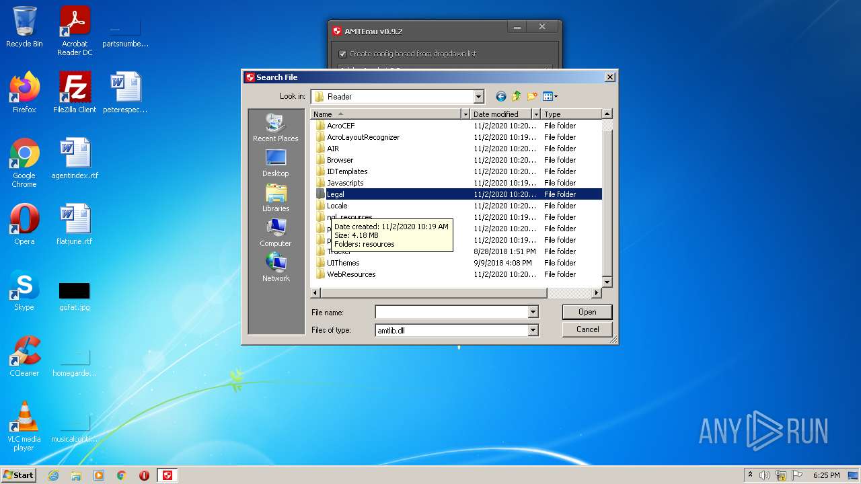Open Recent Places in the sidebar
Viewport: 861px width, 484px height.
coord(275,128)
